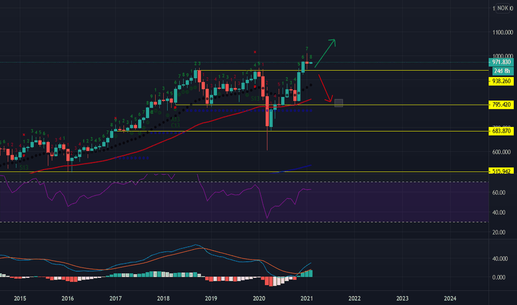Image resolution: width=517 pixels, height=305 pixels.
Task: Click the MACD axis value 40.000
Action: (x=499, y=259)
